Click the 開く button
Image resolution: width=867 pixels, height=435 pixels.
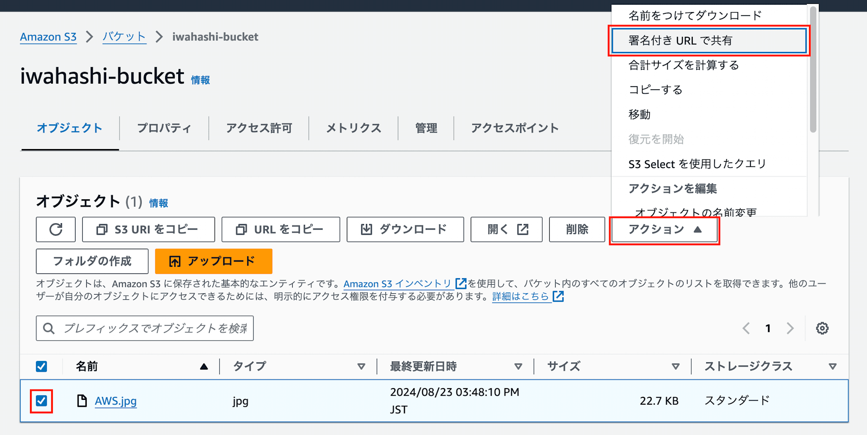[506, 229]
